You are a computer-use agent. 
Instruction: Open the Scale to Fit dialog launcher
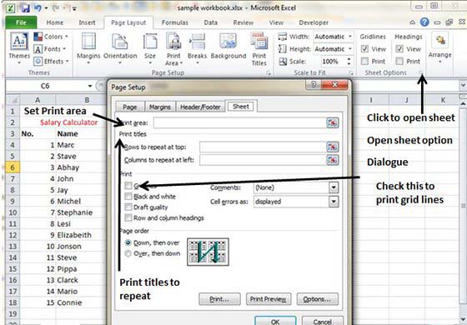pos(351,73)
